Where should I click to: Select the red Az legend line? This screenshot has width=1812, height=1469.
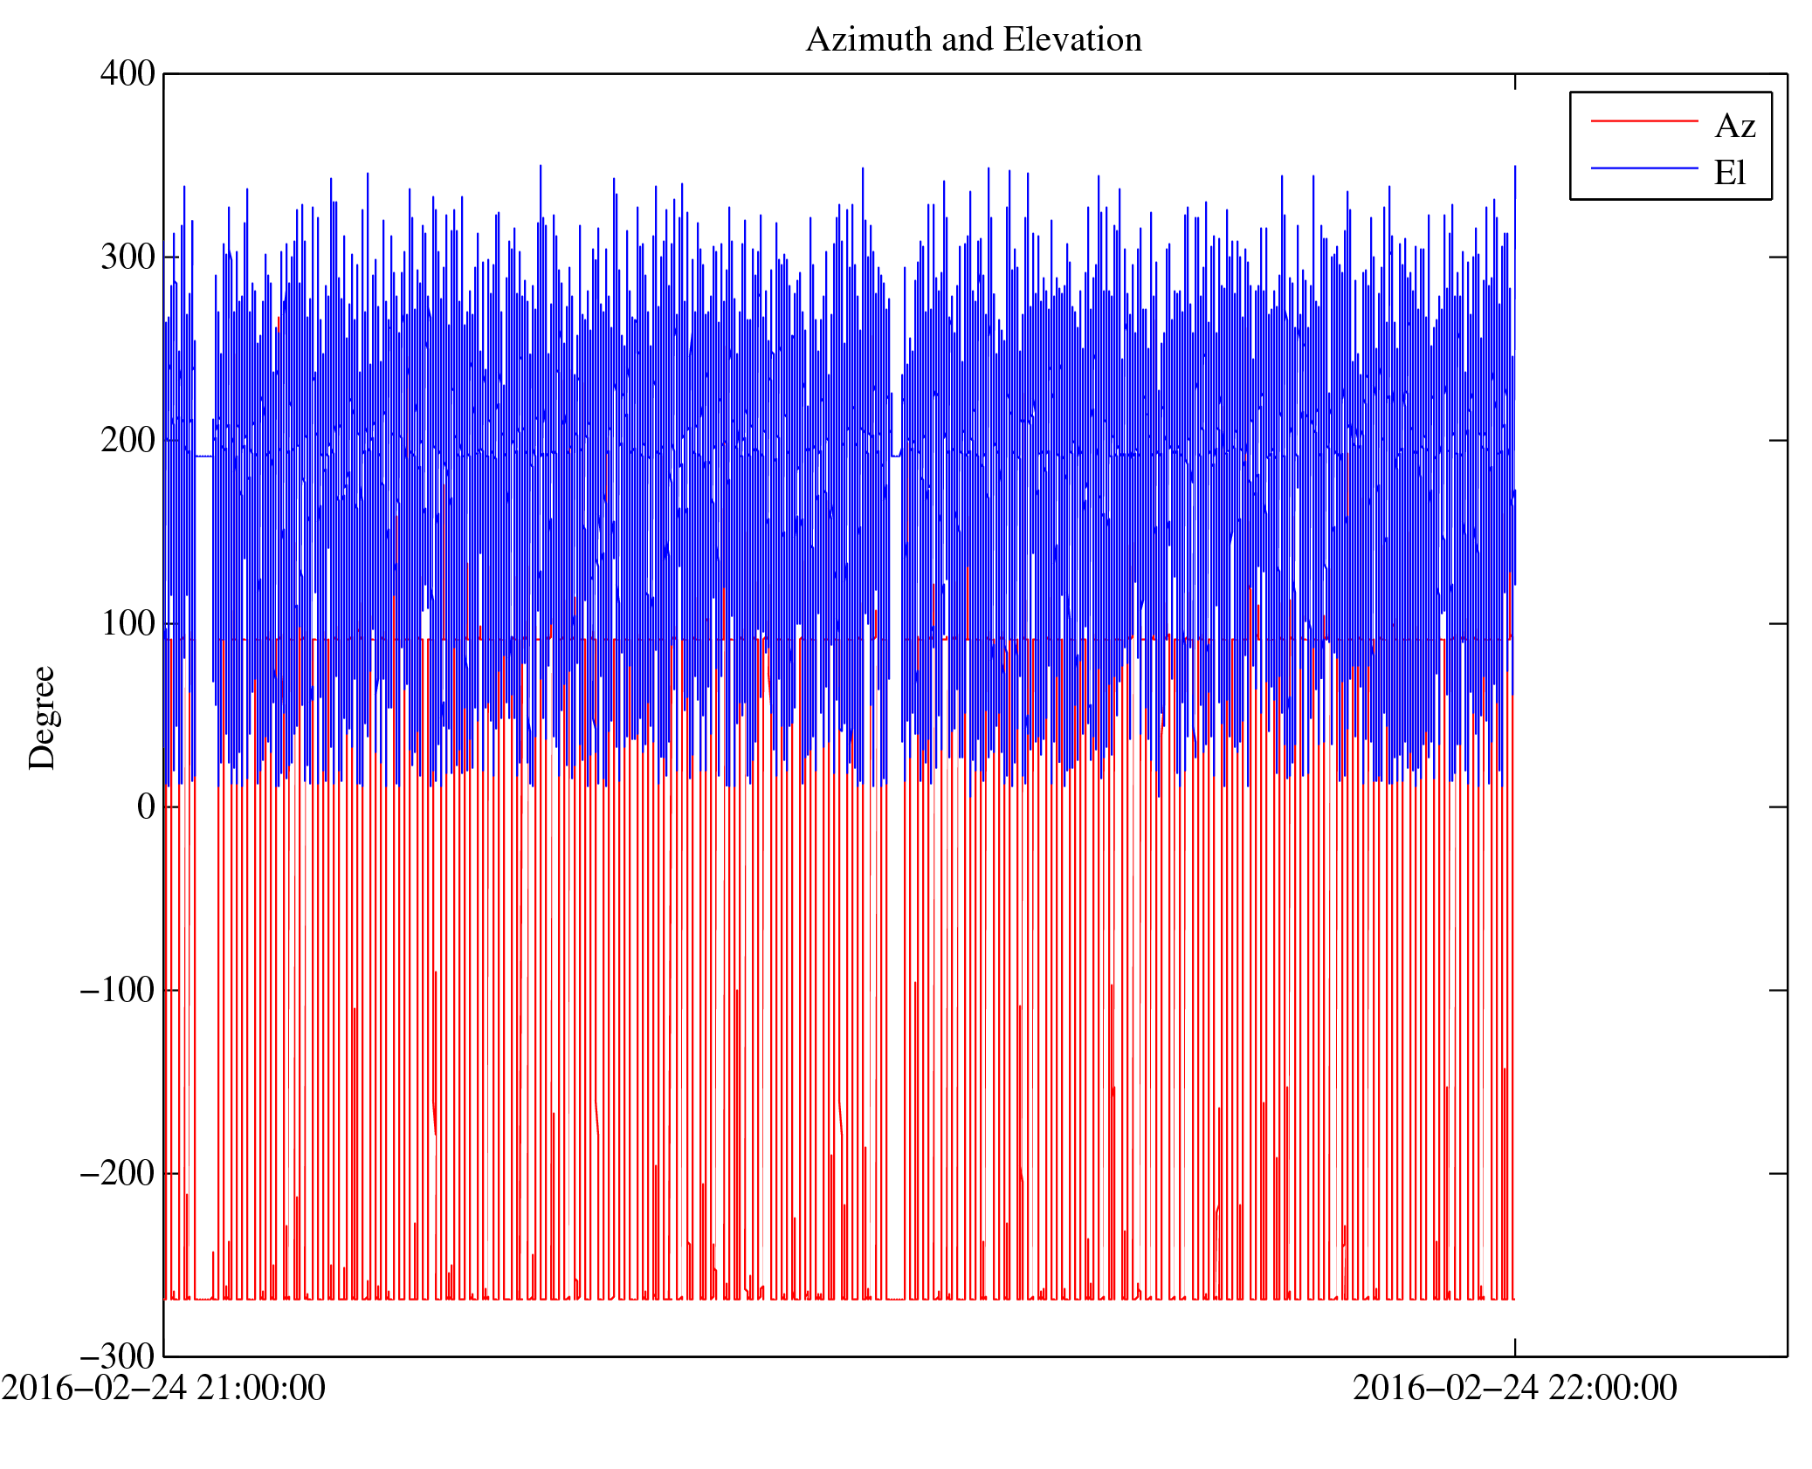tap(1643, 121)
